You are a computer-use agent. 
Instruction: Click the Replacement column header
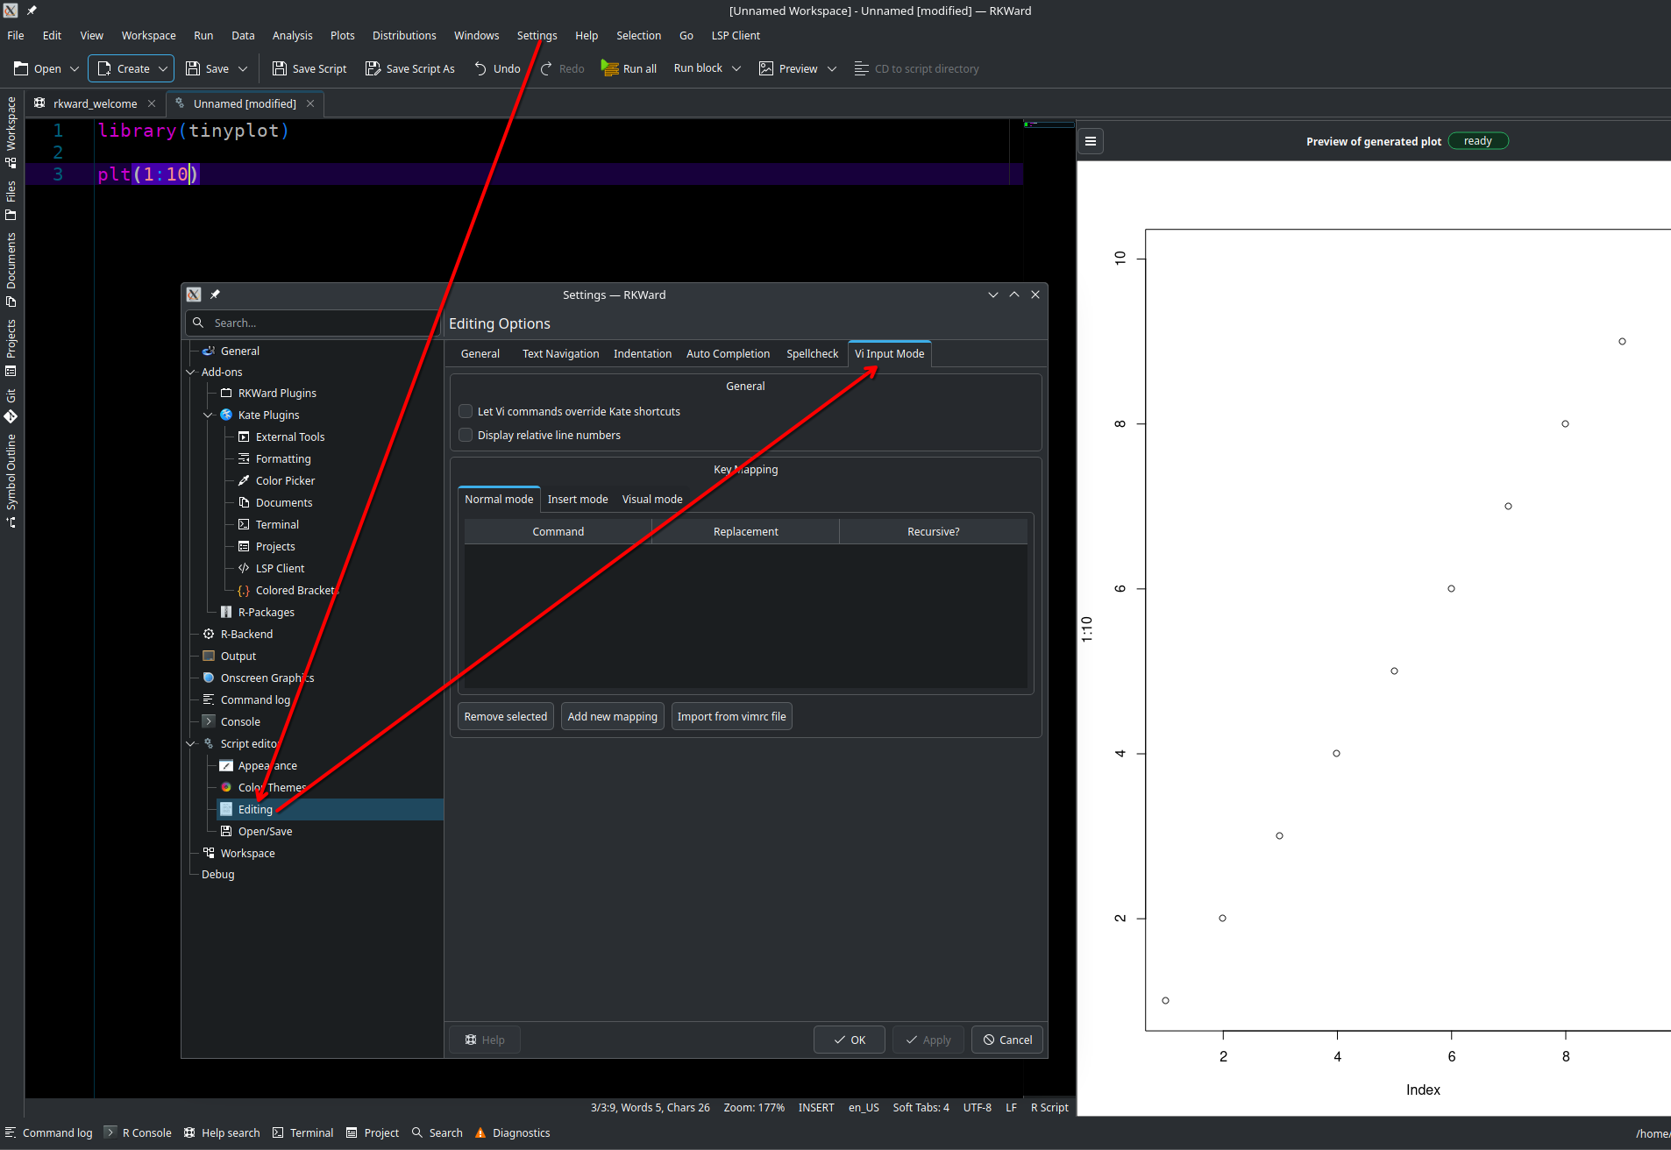coord(745,531)
